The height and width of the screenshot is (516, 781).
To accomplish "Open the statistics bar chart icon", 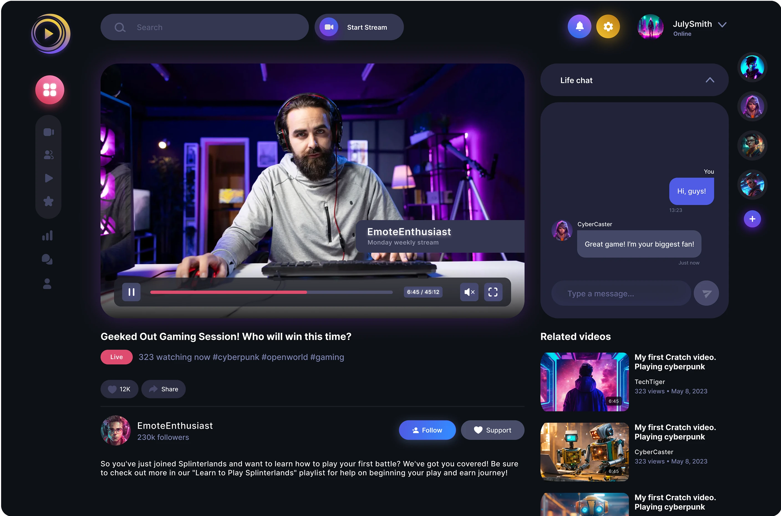I will (x=47, y=235).
